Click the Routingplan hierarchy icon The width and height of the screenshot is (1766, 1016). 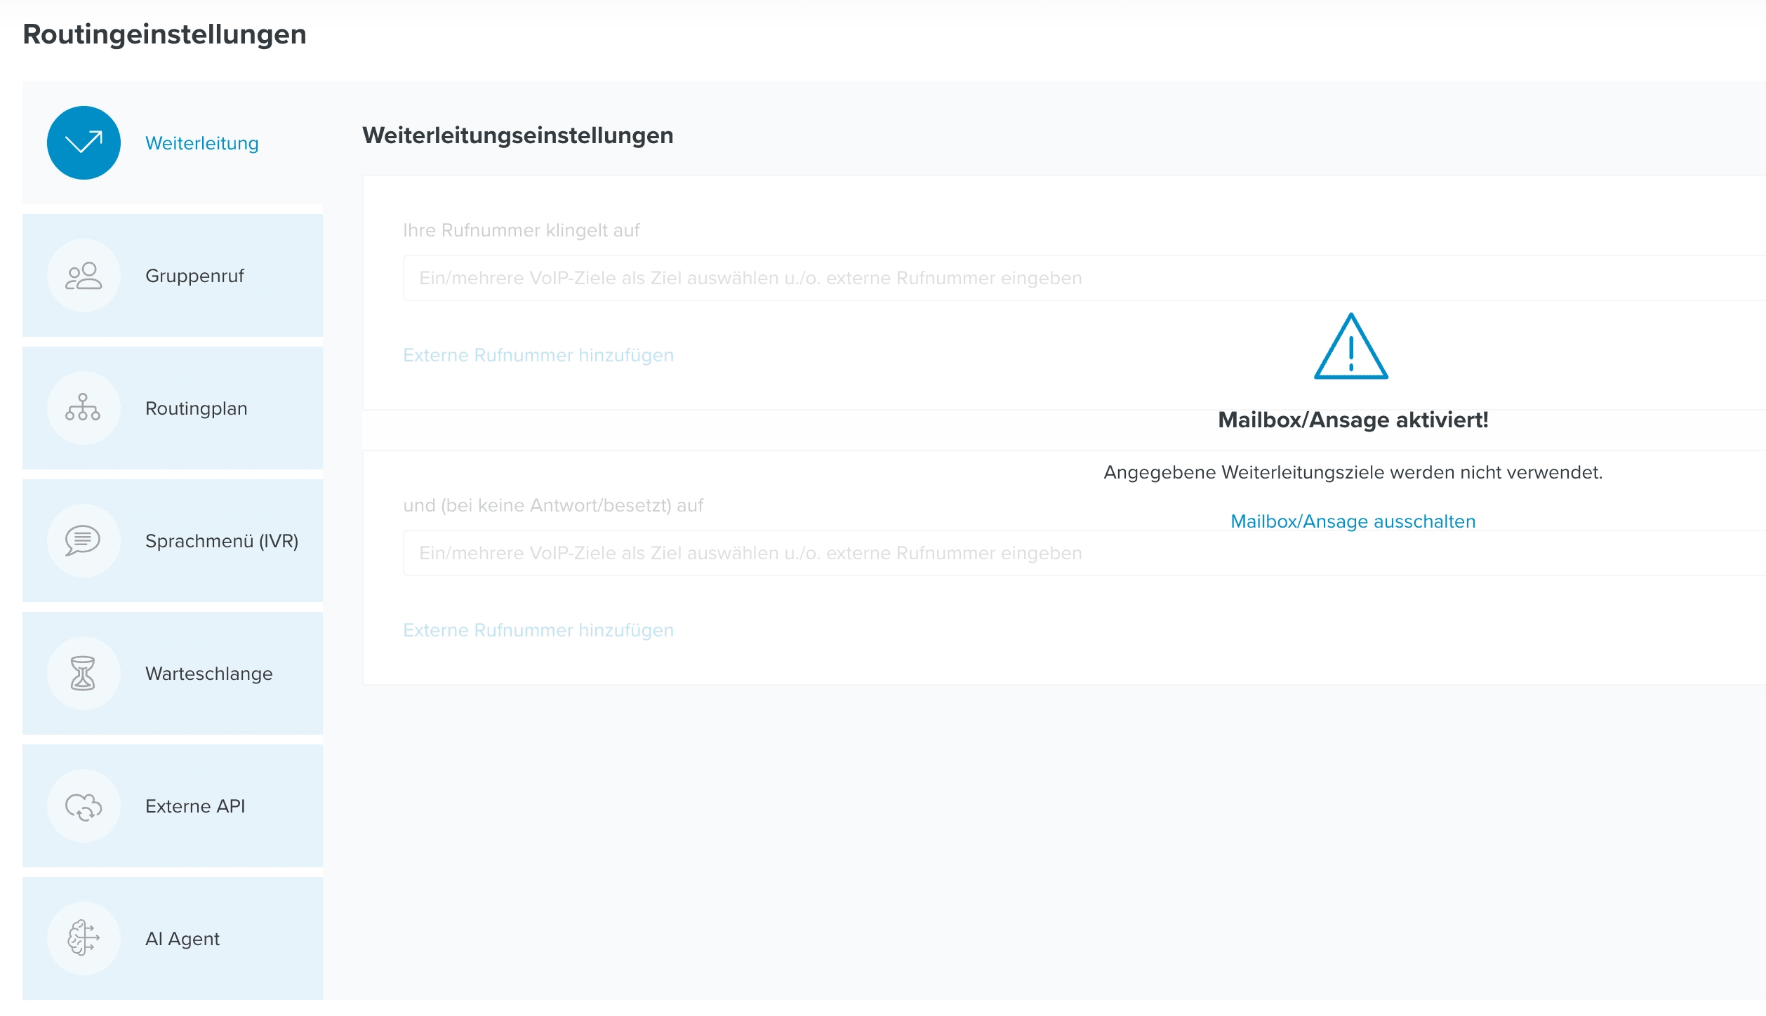point(84,408)
